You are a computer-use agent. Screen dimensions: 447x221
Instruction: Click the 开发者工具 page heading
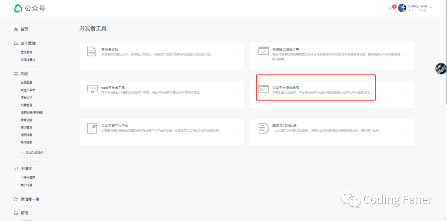[x=93, y=28]
